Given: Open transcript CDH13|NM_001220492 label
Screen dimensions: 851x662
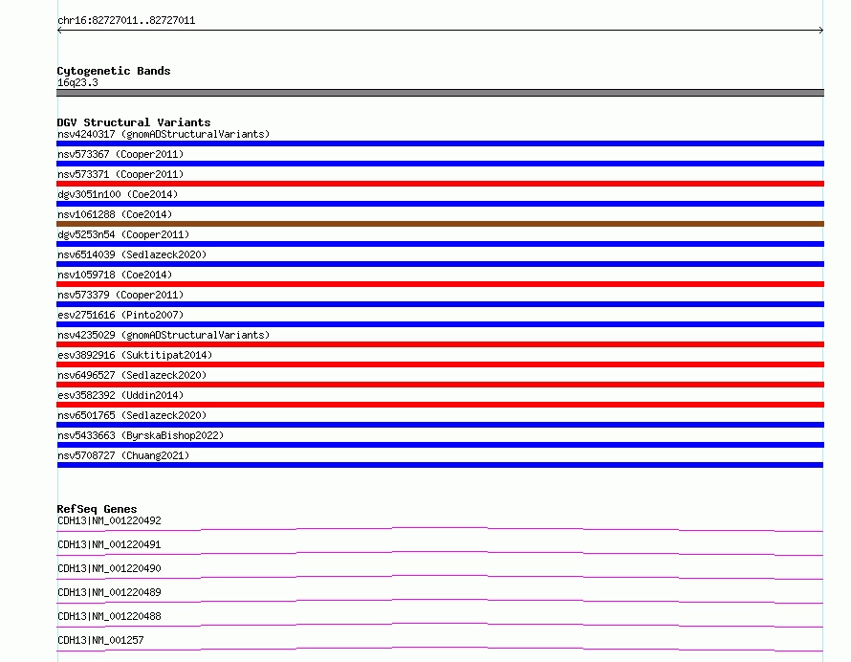Looking at the screenshot, I should point(109,520).
